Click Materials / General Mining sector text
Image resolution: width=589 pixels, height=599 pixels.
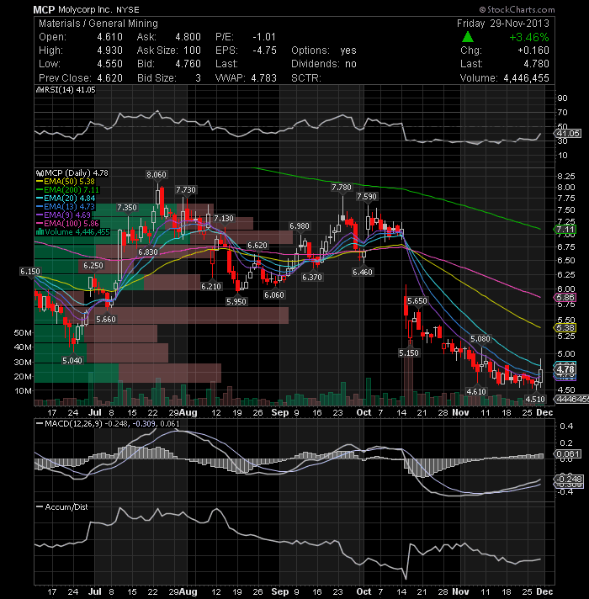98,24
